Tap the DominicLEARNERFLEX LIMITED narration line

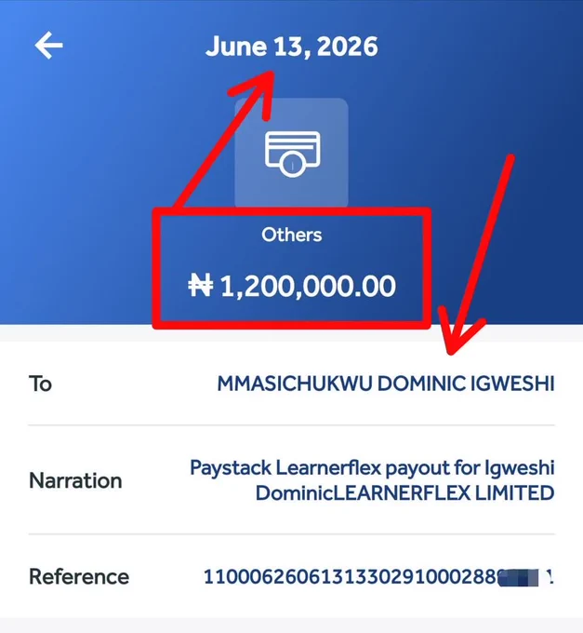click(405, 493)
